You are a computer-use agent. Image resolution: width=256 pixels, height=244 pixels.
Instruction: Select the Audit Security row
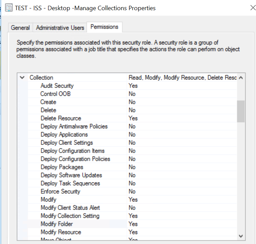(132, 86)
